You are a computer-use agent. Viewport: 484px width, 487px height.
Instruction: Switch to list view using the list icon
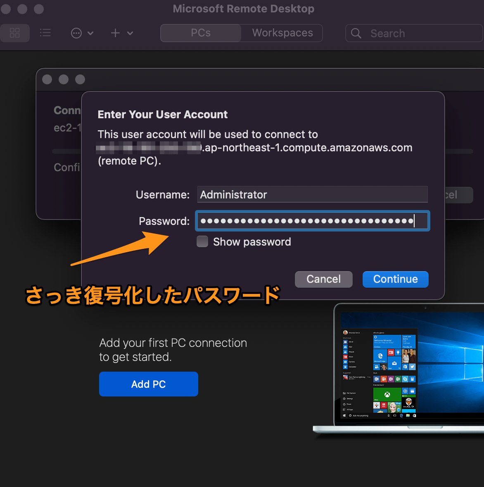click(45, 33)
